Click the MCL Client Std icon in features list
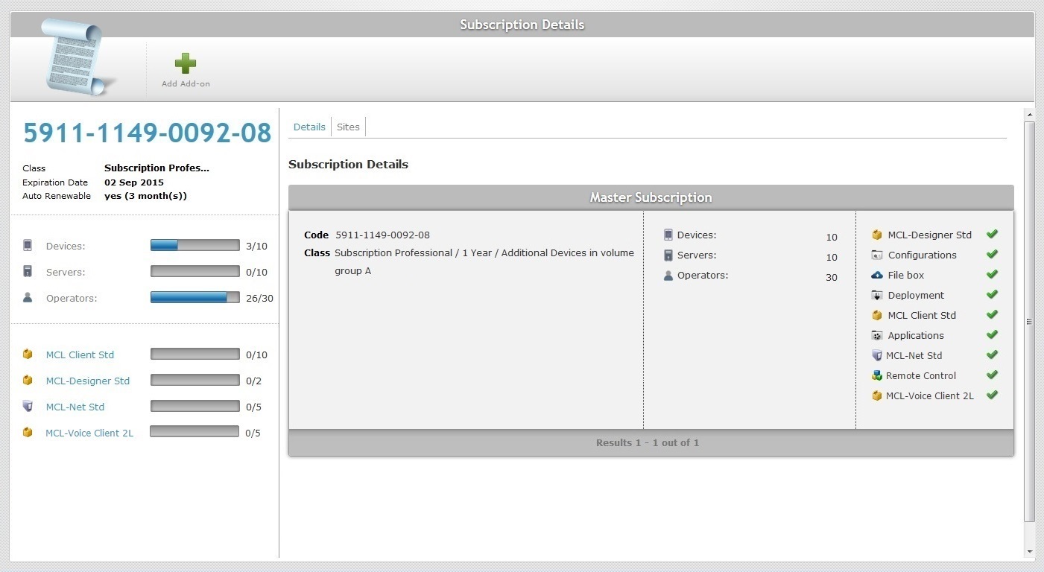 point(877,315)
